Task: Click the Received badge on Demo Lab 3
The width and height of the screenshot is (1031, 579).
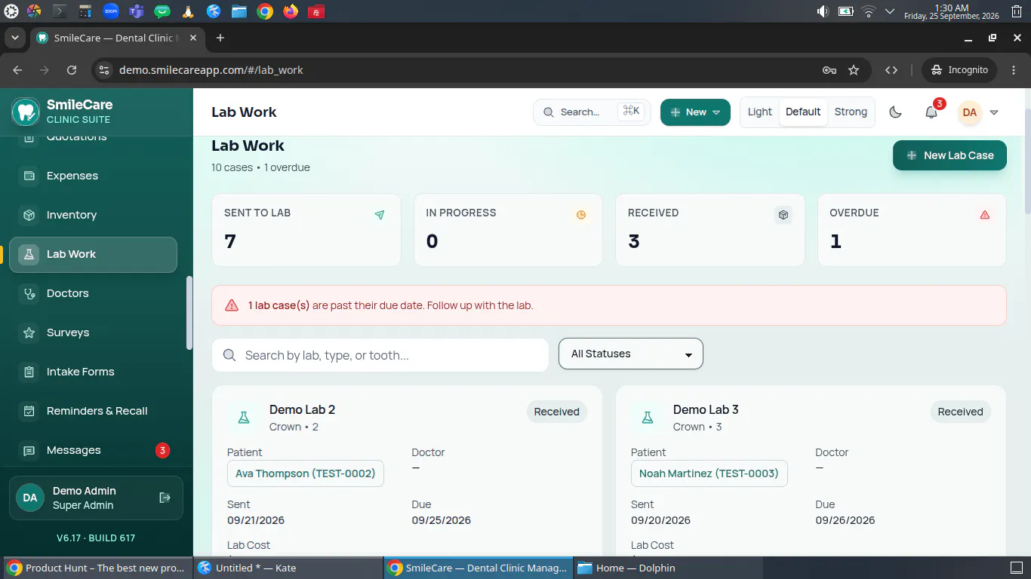Action: point(960,412)
